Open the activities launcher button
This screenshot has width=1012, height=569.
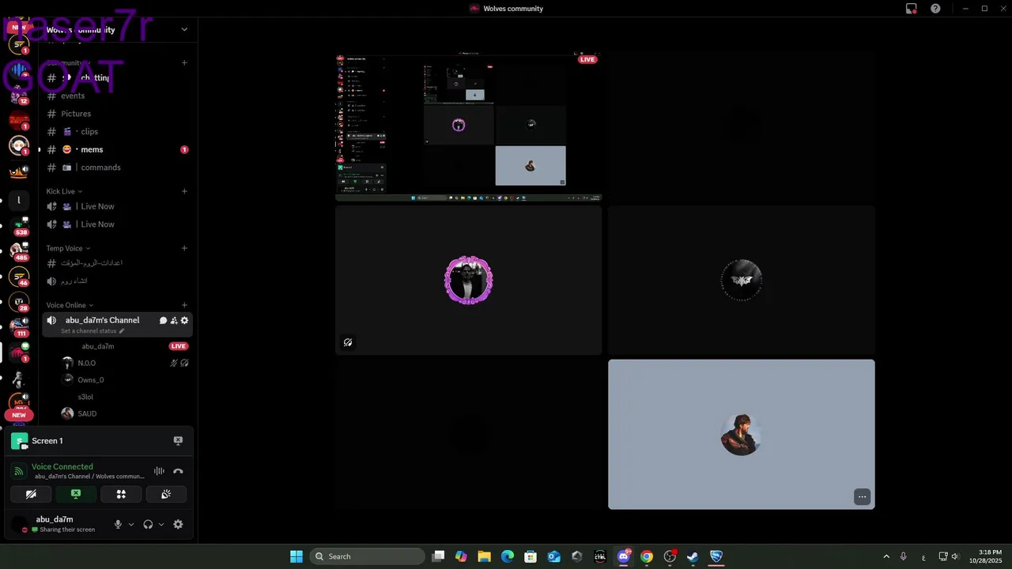pyautogui.click(x=121, y=494)
